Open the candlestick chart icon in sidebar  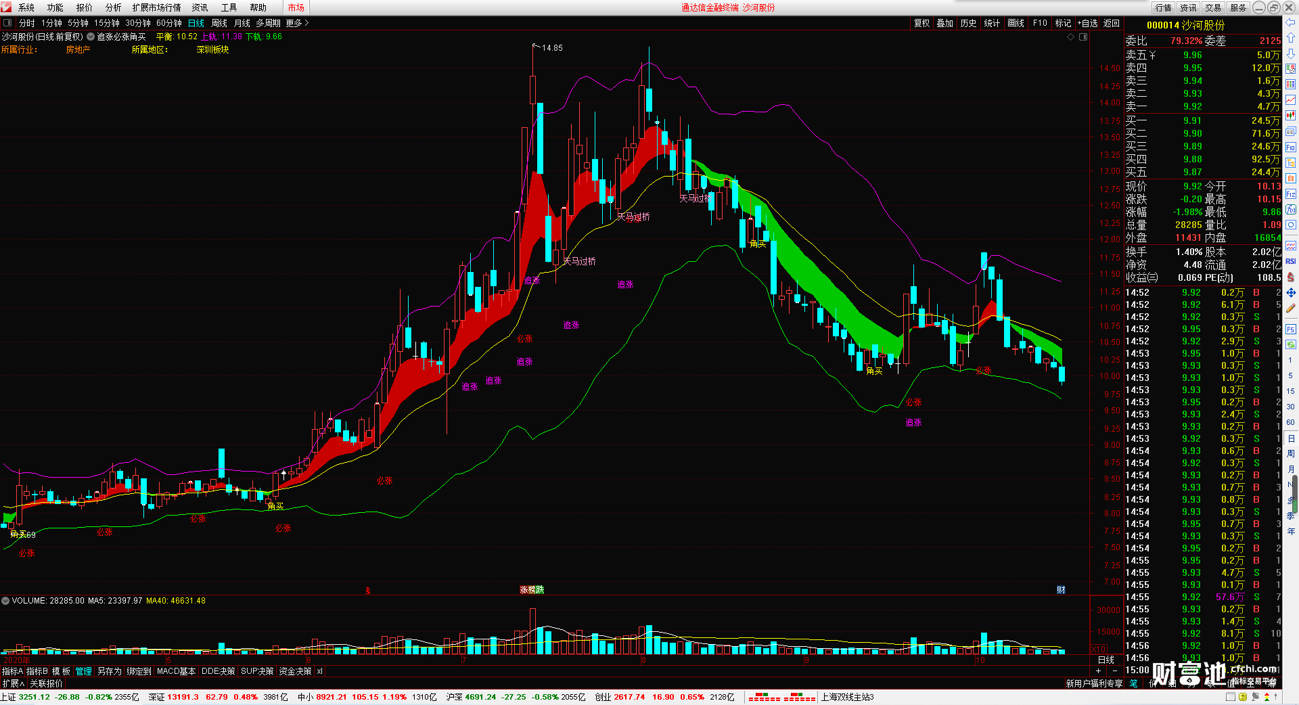1291,116
